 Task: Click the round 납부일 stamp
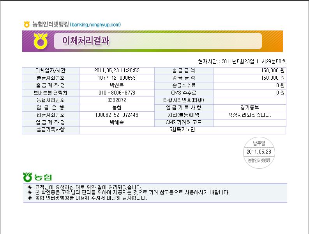259,153
